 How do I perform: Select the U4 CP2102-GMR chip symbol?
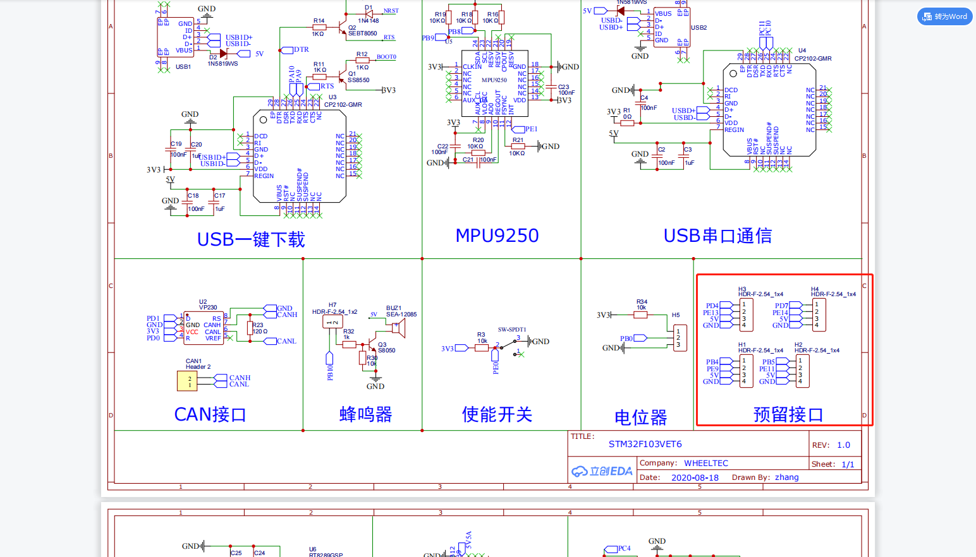[x=769, y=110]
